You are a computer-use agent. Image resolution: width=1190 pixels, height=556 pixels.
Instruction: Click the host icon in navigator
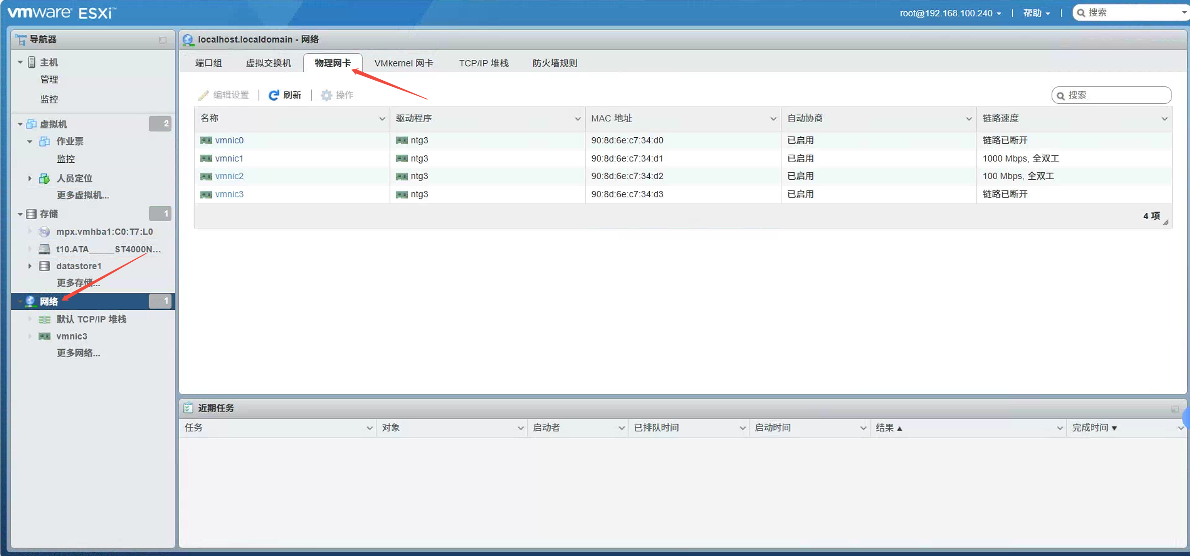pyautogui.click(x=32, y=62)
